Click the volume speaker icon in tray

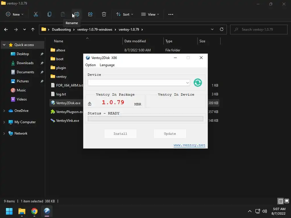tap(265, 211)
